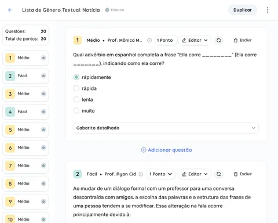Click the title 'Lista de Gênero Textual: Notícia'

click(x=61, y=10)
